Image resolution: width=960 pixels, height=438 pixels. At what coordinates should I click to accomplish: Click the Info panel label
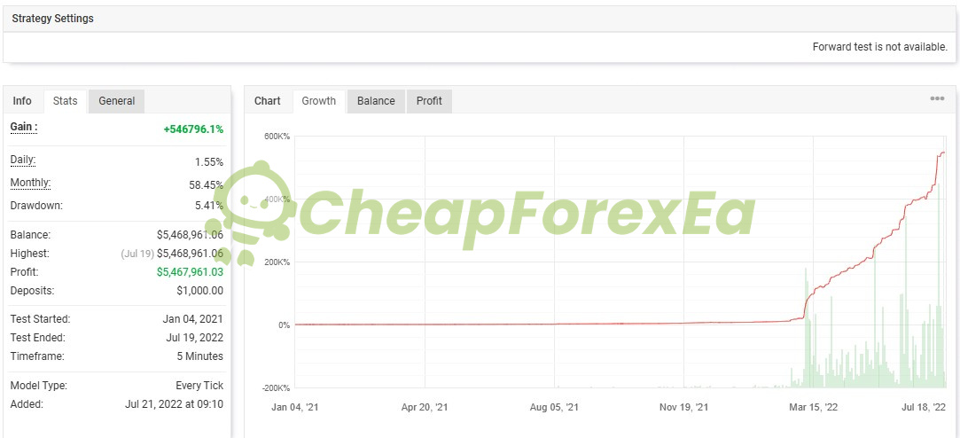coord(22,101)
